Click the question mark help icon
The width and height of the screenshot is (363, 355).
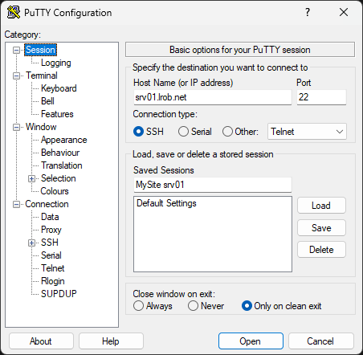tap(308, 12)
